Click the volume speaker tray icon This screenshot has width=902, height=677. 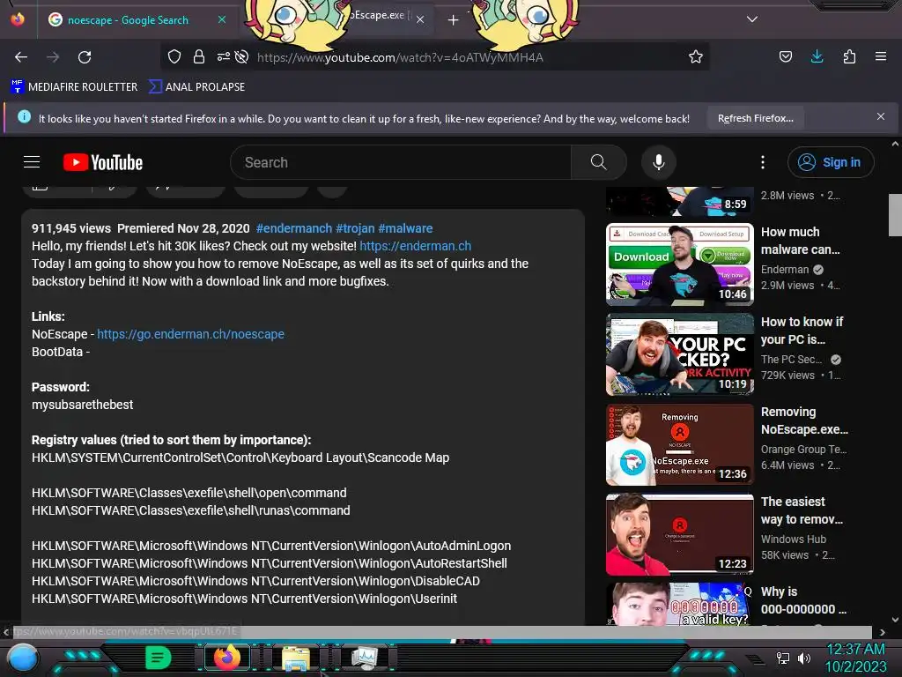(x=804, y=658)
